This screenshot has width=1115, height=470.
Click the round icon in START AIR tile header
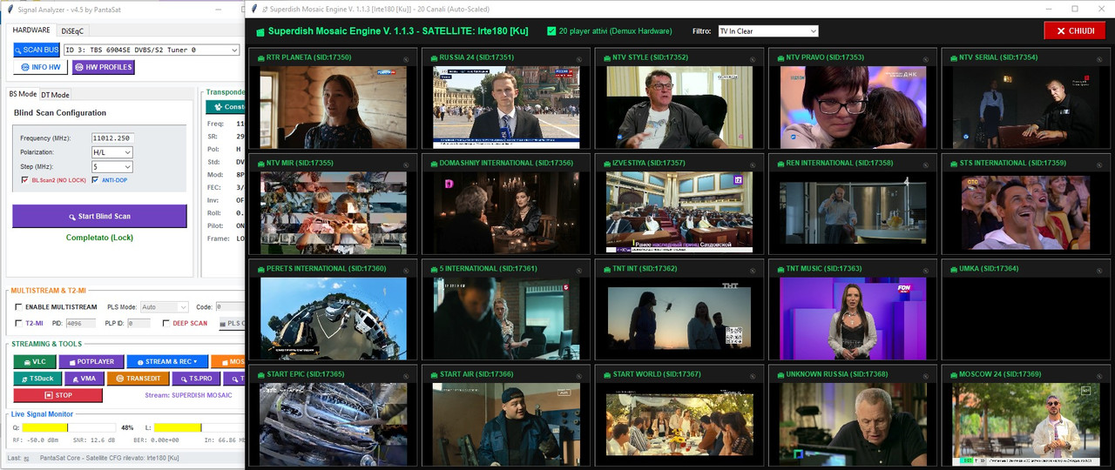click(x=579, y=376)
